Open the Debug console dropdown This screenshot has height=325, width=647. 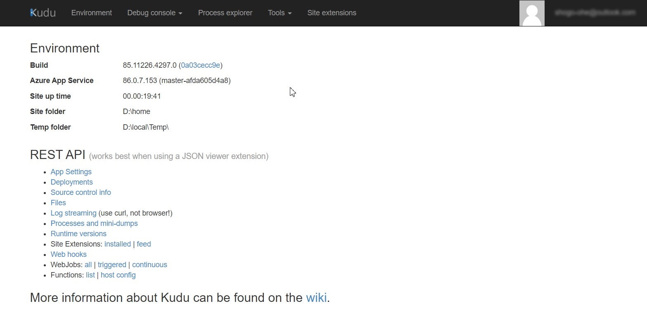click(x=154, y=13)
